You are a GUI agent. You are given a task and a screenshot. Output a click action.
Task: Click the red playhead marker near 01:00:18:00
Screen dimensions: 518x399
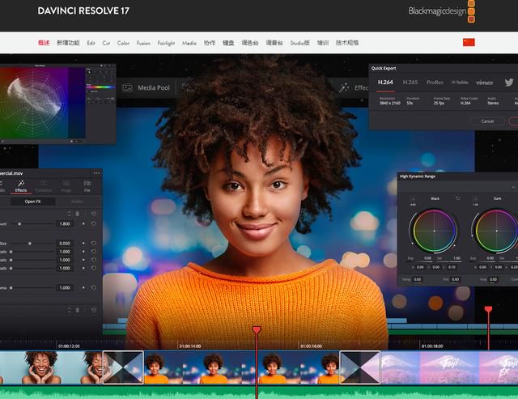[x=488, y=309]
